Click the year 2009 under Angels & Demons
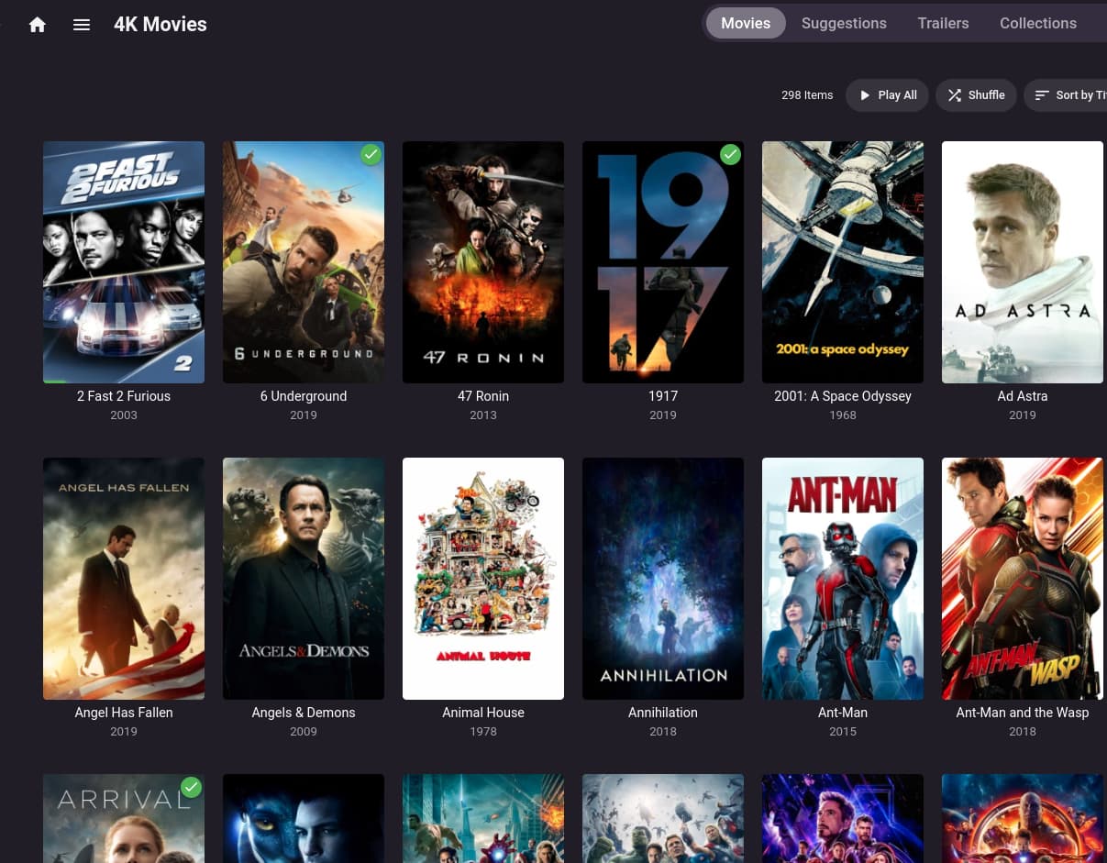The width and height of the screenshot is (1107, 863). pos(304,732)
